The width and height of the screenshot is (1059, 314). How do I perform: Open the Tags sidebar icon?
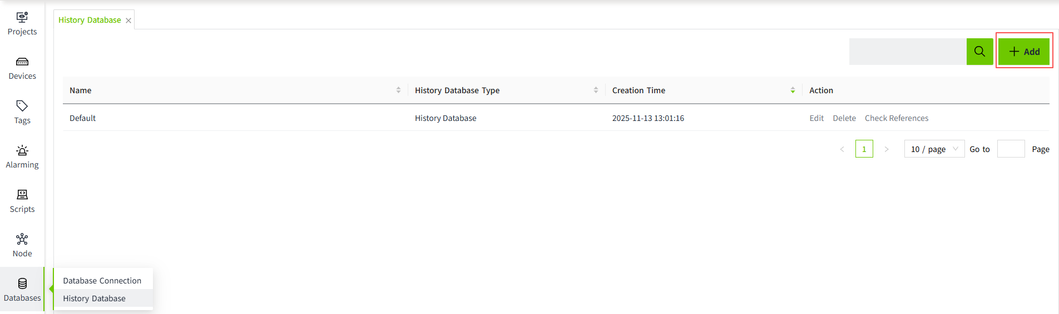point(22,113)
